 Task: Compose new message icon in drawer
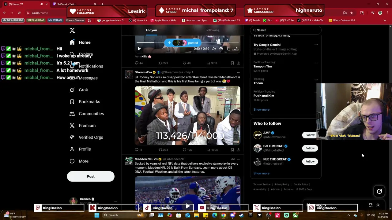(371, 205)
